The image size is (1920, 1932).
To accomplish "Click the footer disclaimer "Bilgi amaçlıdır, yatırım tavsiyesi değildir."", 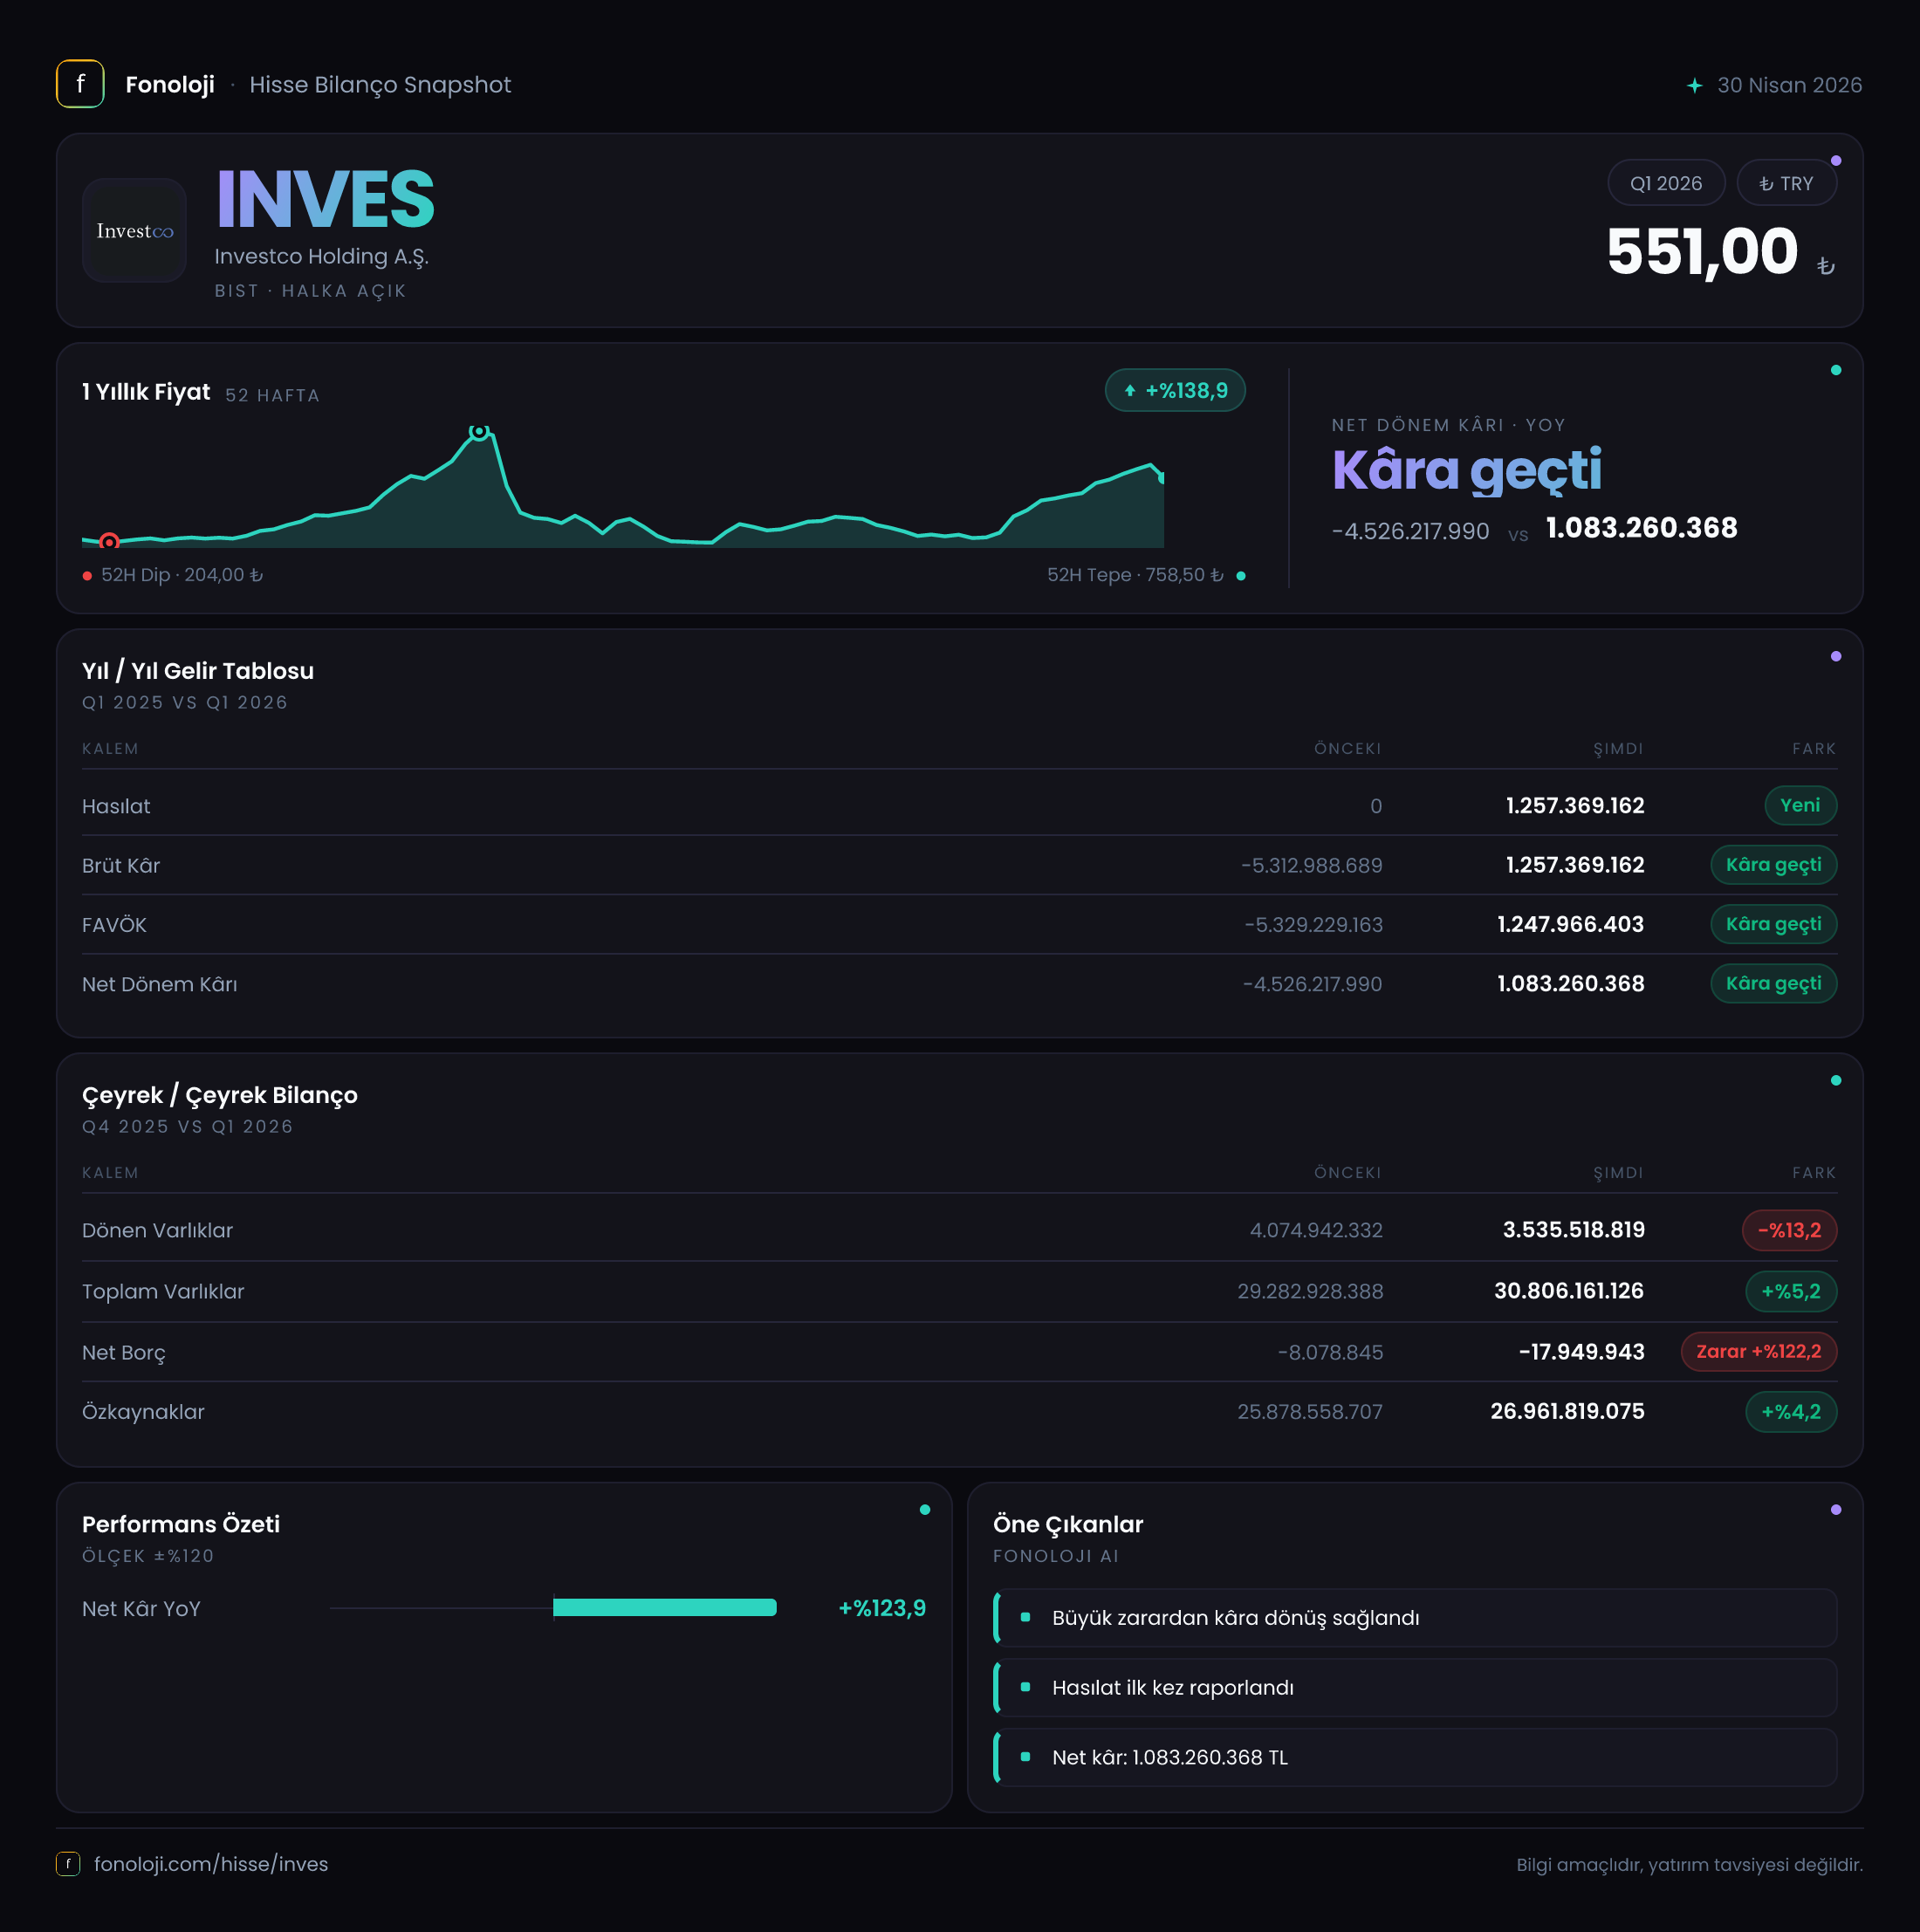I will 1689,1865.
